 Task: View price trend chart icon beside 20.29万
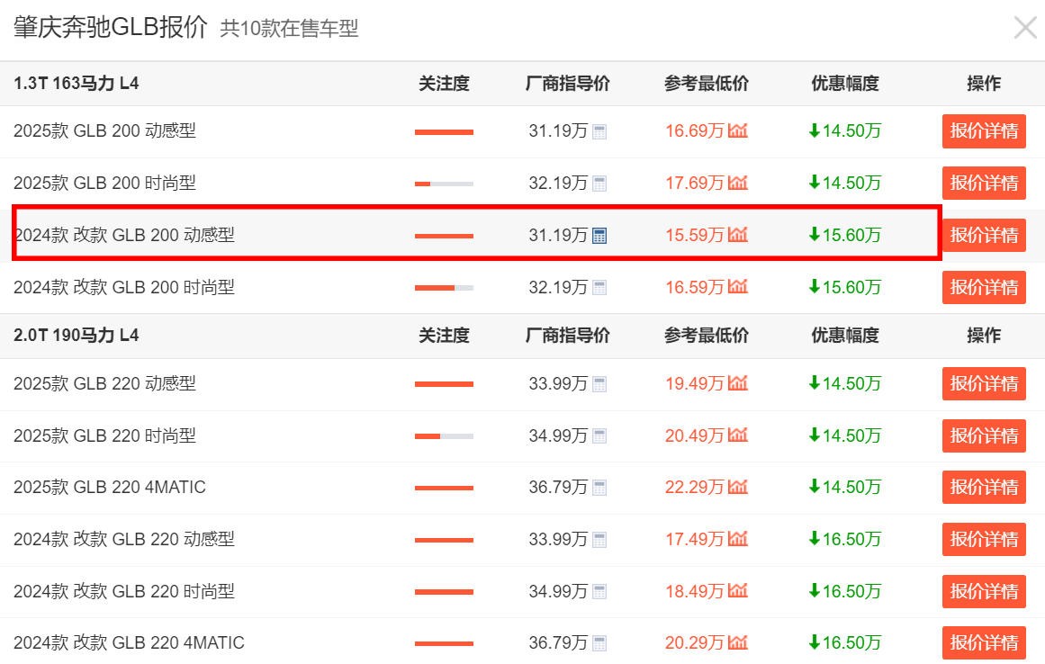coord(738,642)
